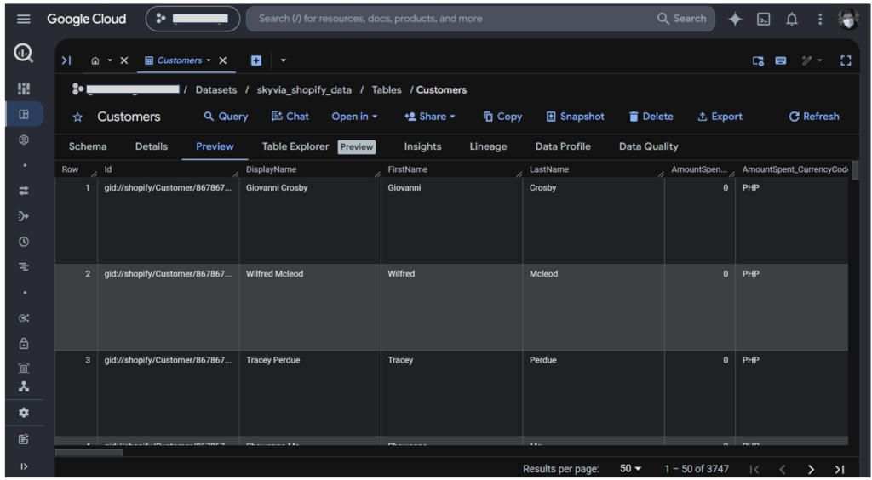Close the Customers tab
872x480 pixels.
click(x=223, y=60)
